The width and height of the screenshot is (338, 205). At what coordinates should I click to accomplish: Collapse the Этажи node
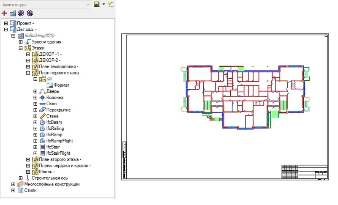click(x=21, y=48)
